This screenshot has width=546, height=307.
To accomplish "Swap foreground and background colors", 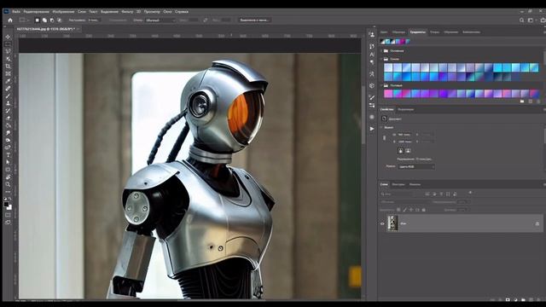I will [x=10, y=199].
